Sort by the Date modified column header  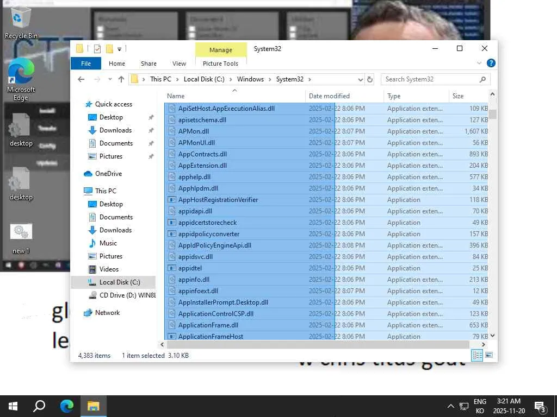click(344, 96)
